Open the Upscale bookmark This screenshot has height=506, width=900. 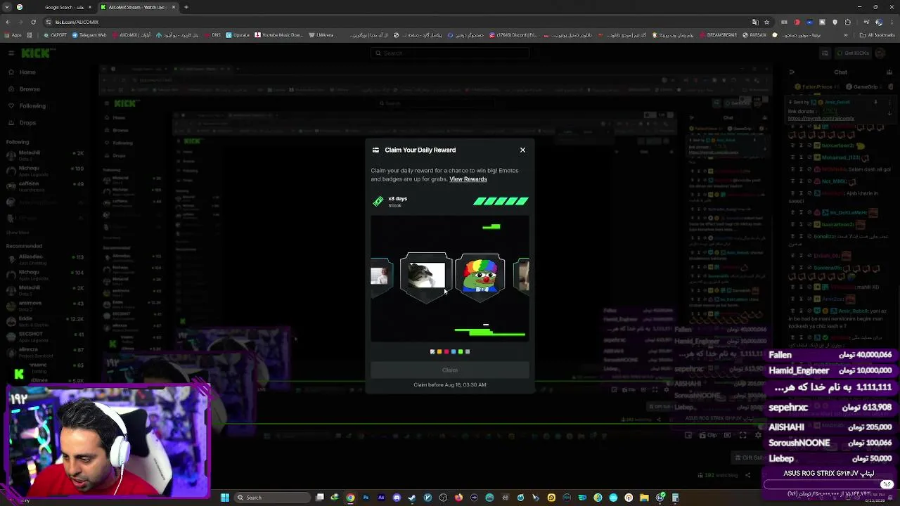click(x=238, y=35)
